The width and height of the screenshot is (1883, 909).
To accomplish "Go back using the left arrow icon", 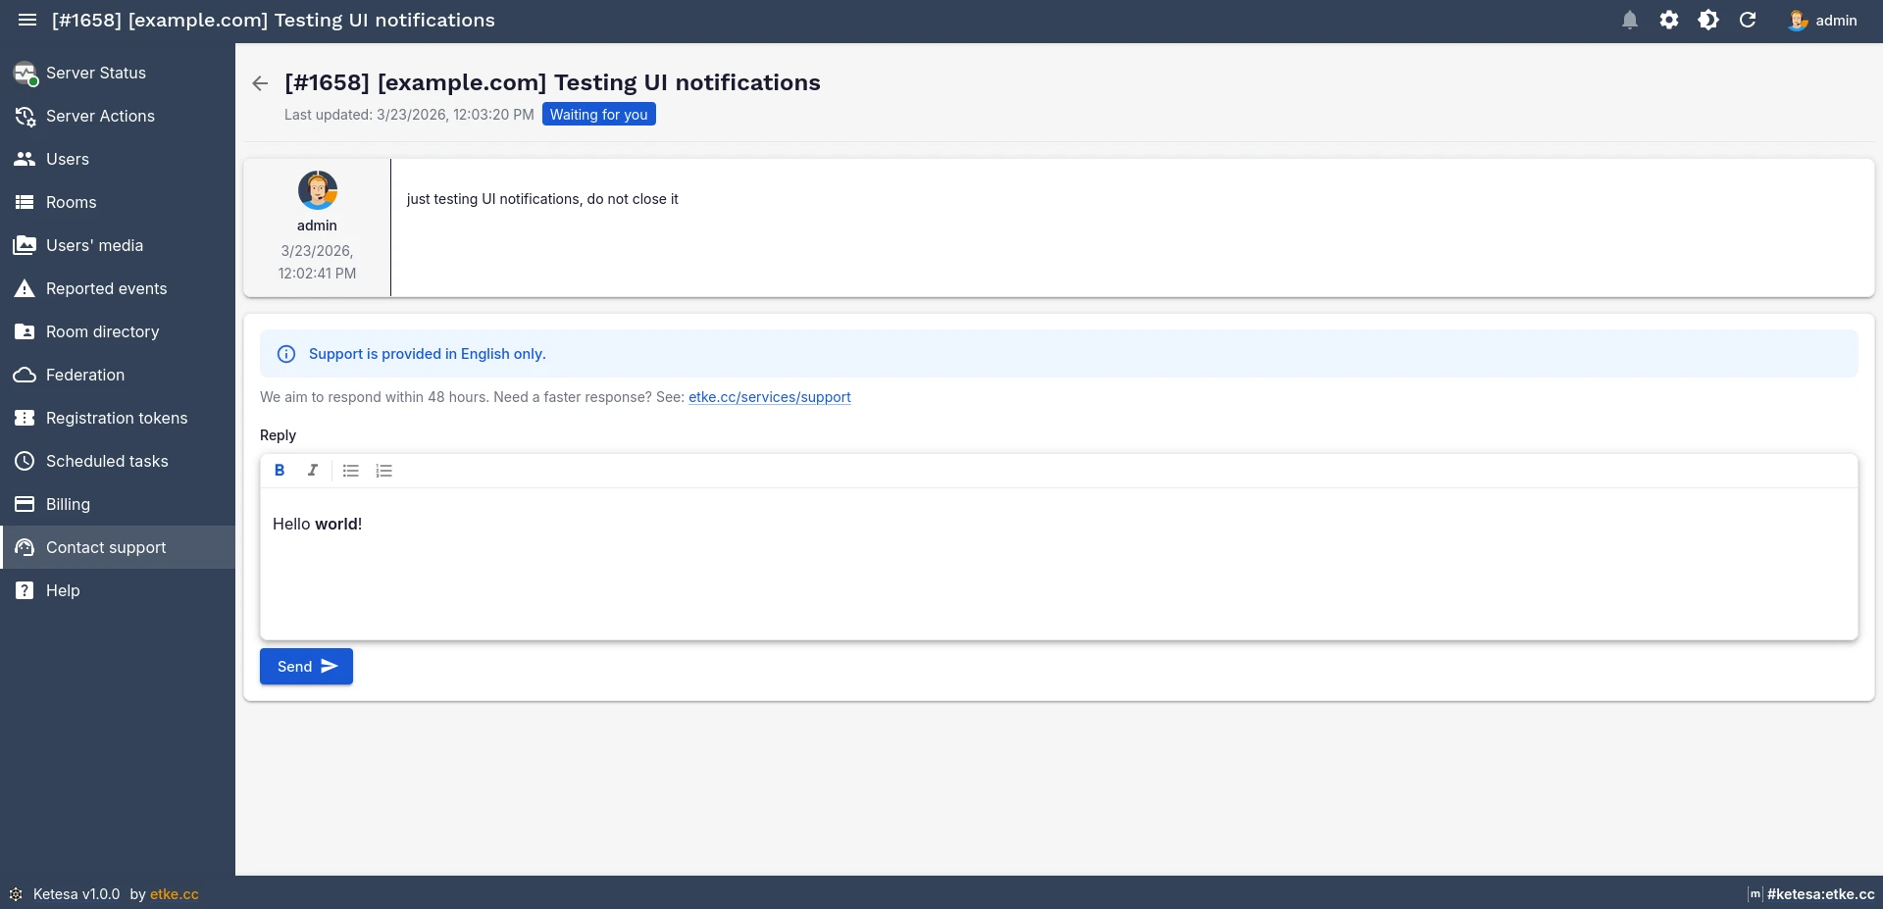I will (x=260, y=83).
